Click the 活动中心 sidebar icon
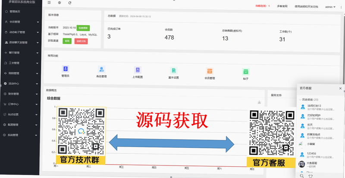The image size is (345, 178). tap(6, 84)
